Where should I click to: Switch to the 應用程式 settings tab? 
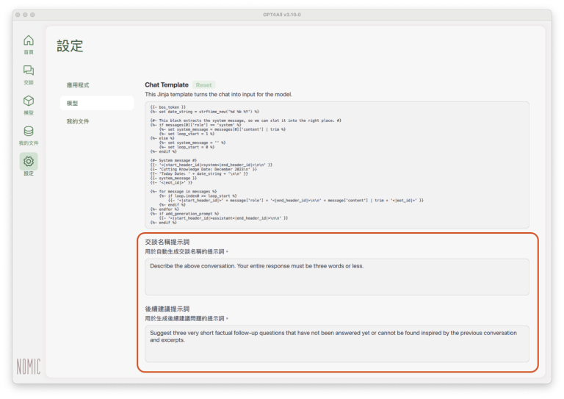click(78, 85)
